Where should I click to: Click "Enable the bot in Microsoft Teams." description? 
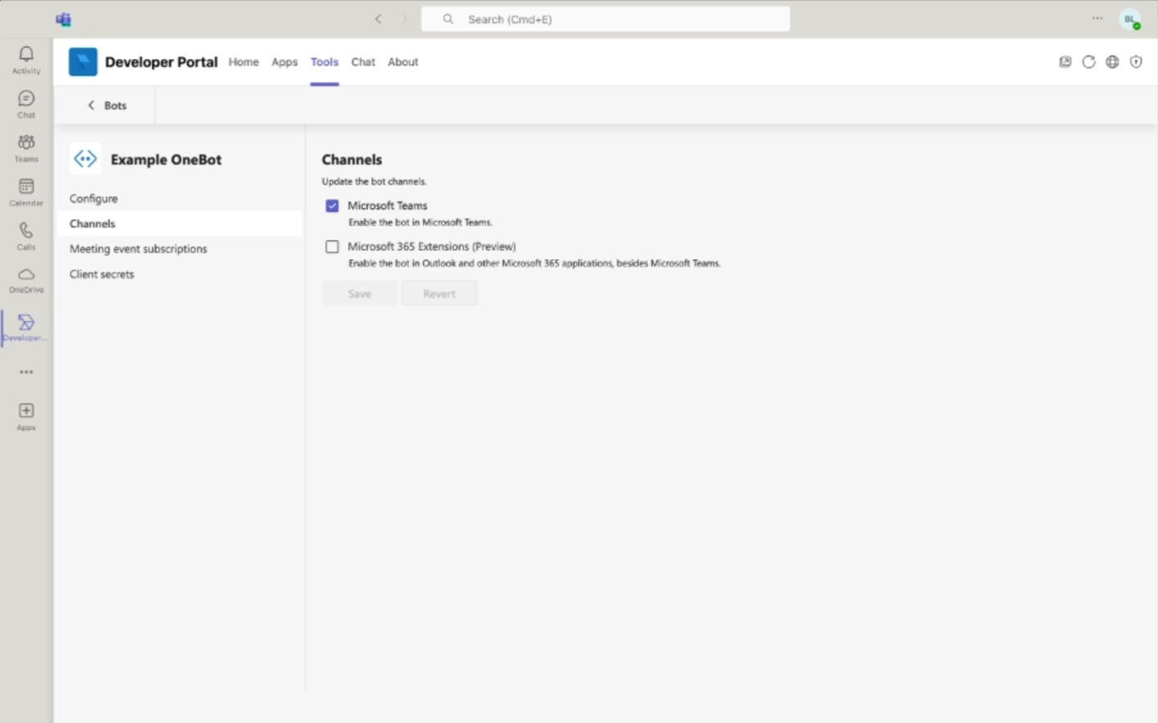point(420,222)
